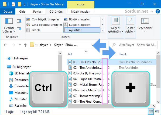Open Help with the question mark icon
The image size is (161, 115).
[x=157, y=11]
